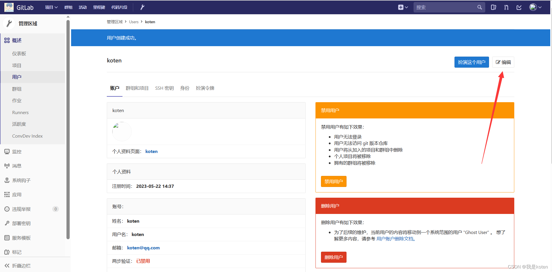Click the koten breadcrumb entry
Viewport: 552px width, 272px height.
pyautogui.click(x=150, y=22)
